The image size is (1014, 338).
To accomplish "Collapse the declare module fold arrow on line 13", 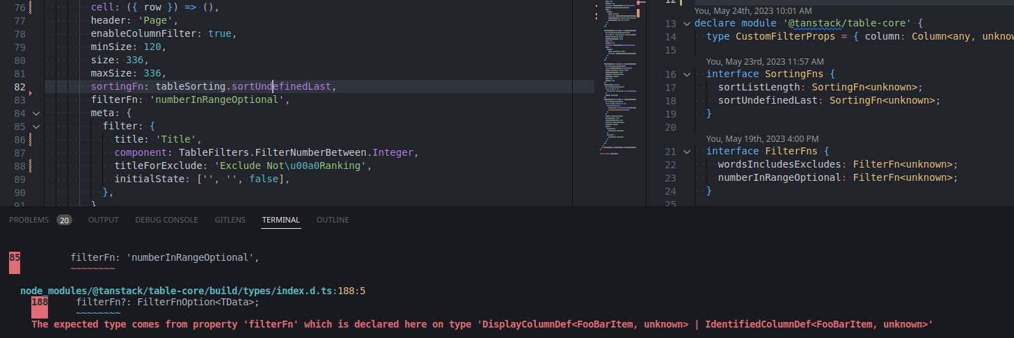I will (687, 24).
